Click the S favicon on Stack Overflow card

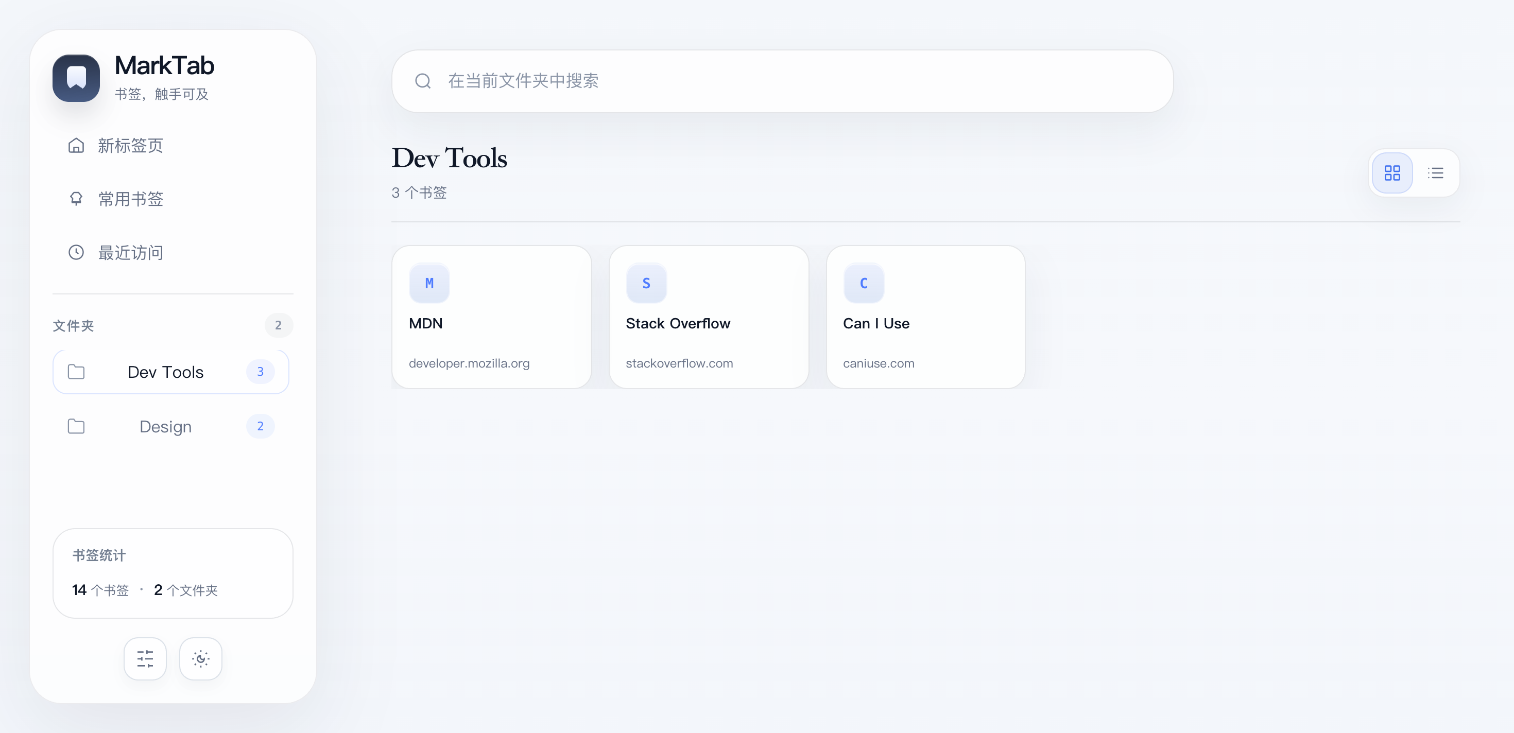click(x=646, y=283)
